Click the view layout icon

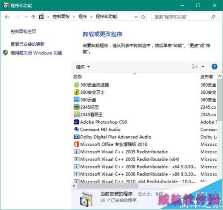coord(194,67)
